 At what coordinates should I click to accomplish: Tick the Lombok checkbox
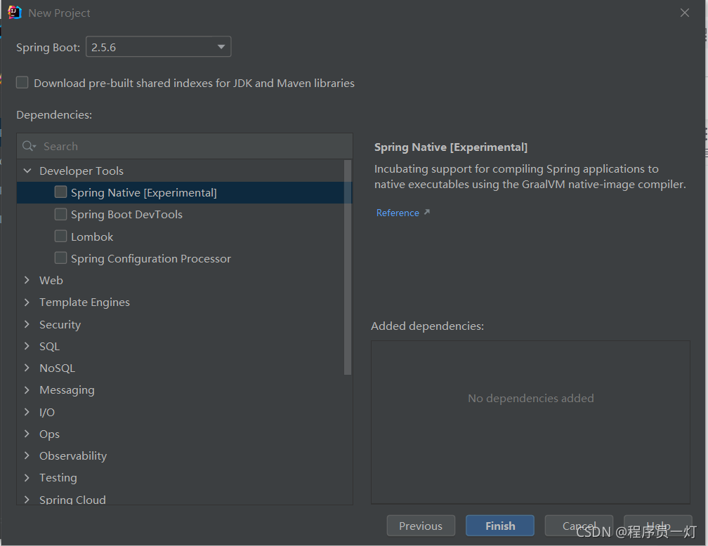coord(60,236)
